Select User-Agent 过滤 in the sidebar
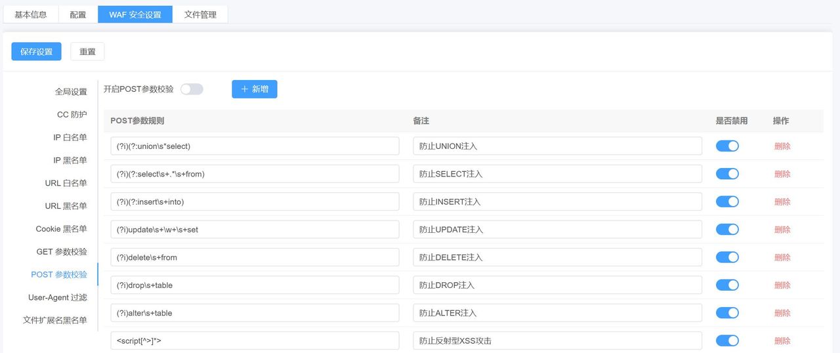The image size is (840, 353). (58, 297)
